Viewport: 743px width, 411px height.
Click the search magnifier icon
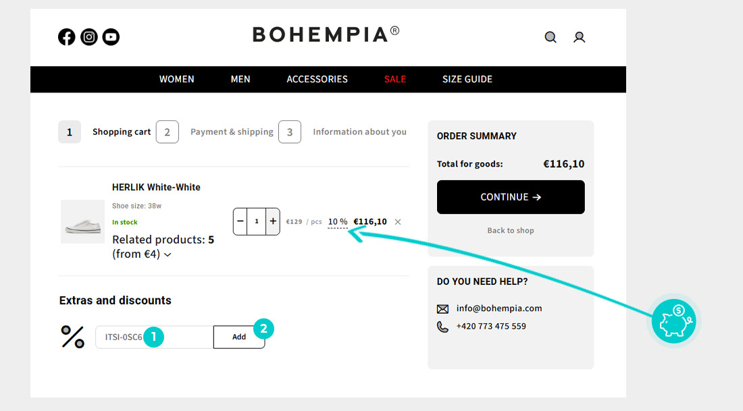pos(550,37)
